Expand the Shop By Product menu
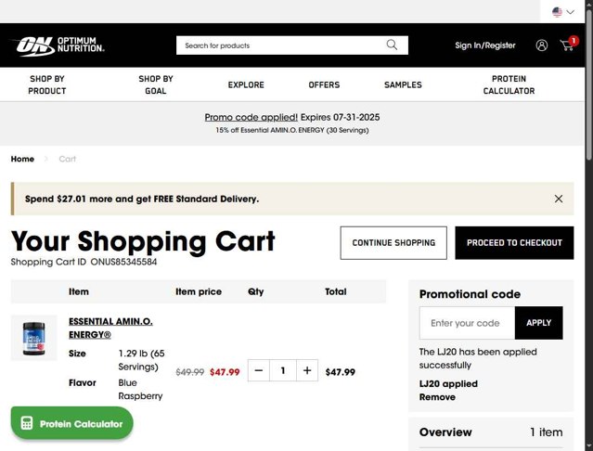Image resolution: width=593 pixels, height=451 pixels. coord(47,84)
